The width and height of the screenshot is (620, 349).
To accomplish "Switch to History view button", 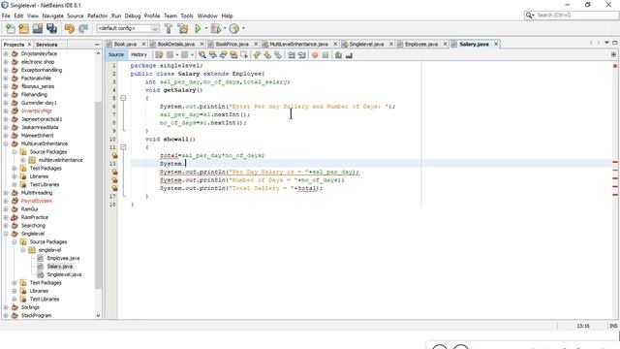I will point(139,55).
